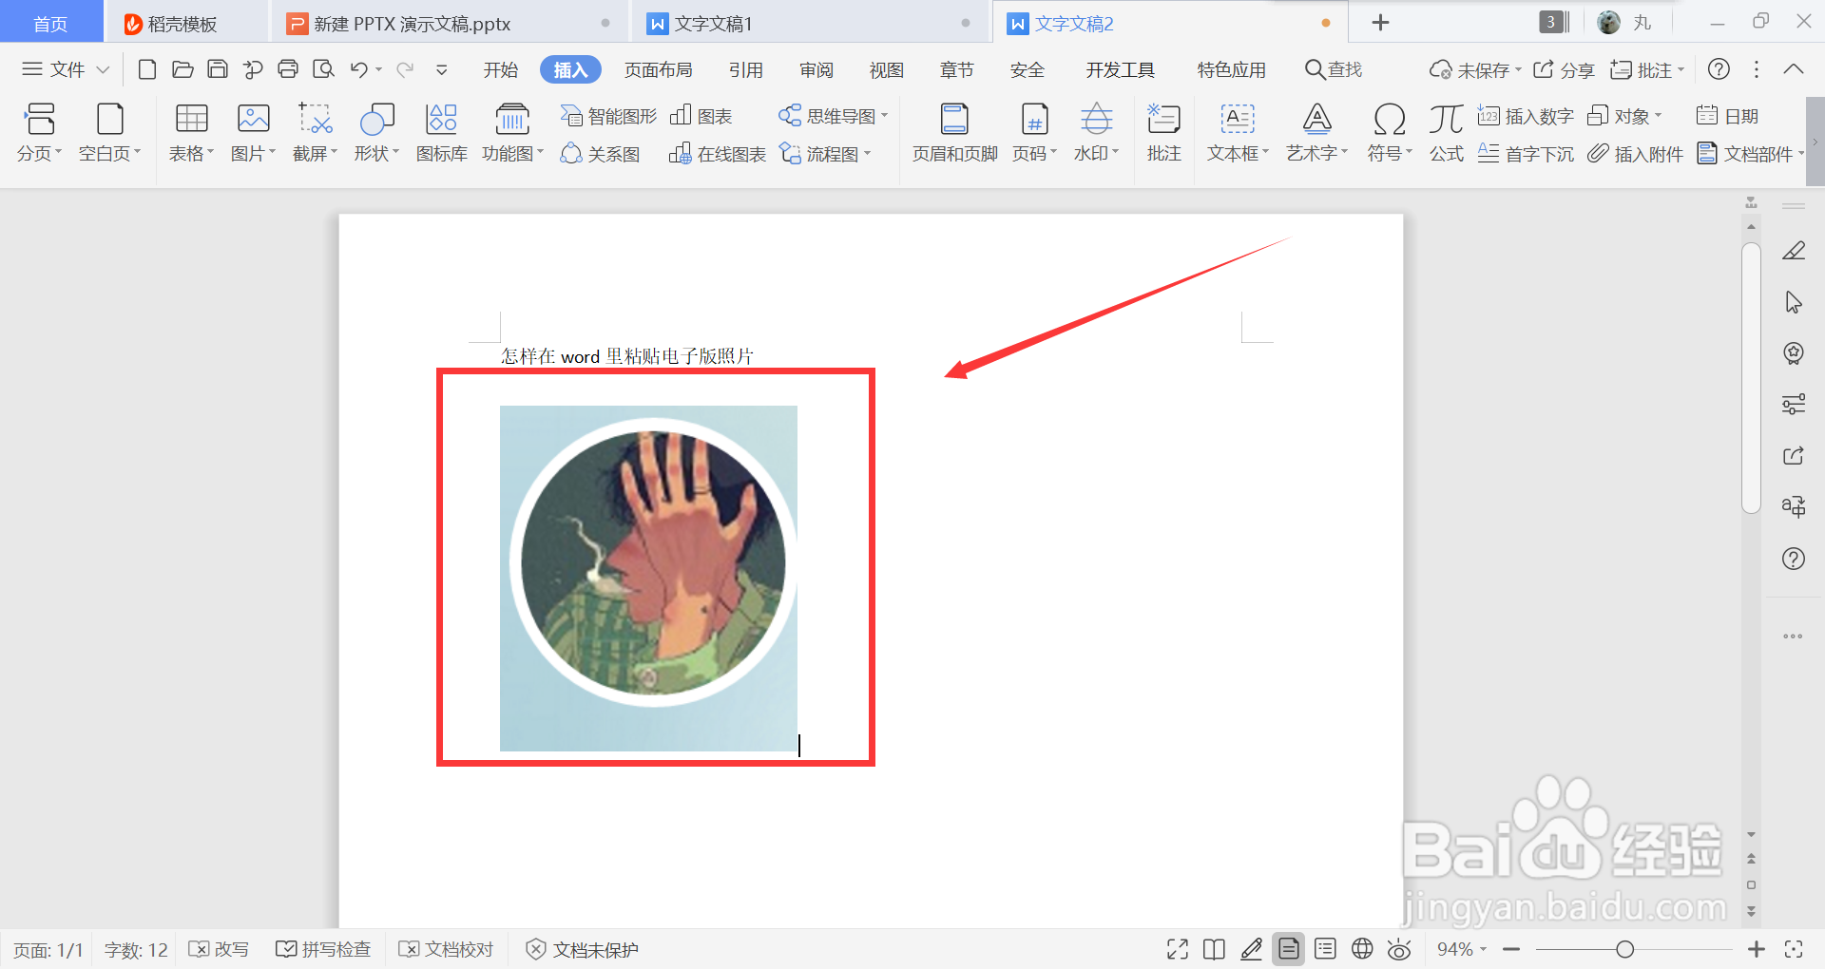Switch to web layout view icon
The width and height of the screenshot is (1825, 969).
coord(1362,949)
